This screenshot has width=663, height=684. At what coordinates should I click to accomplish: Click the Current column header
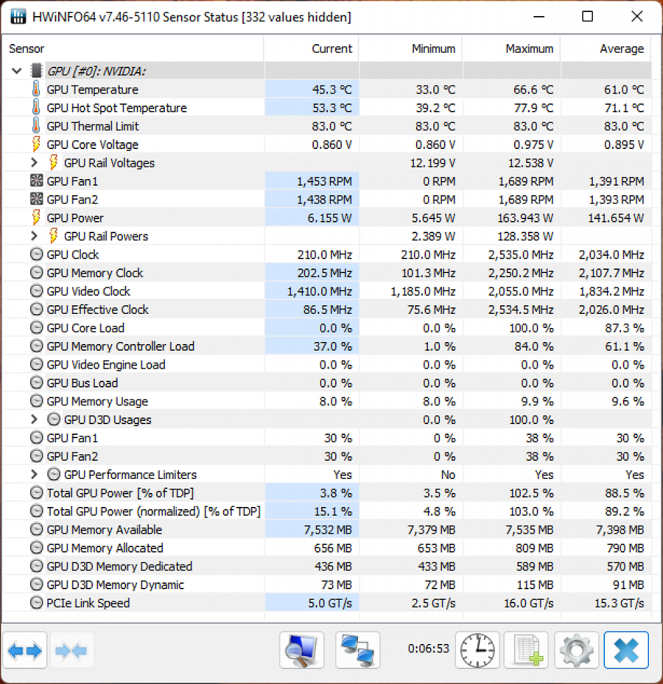[x=311, y=48]
